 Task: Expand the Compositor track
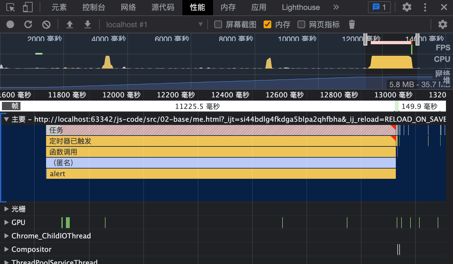coord(6,249)
